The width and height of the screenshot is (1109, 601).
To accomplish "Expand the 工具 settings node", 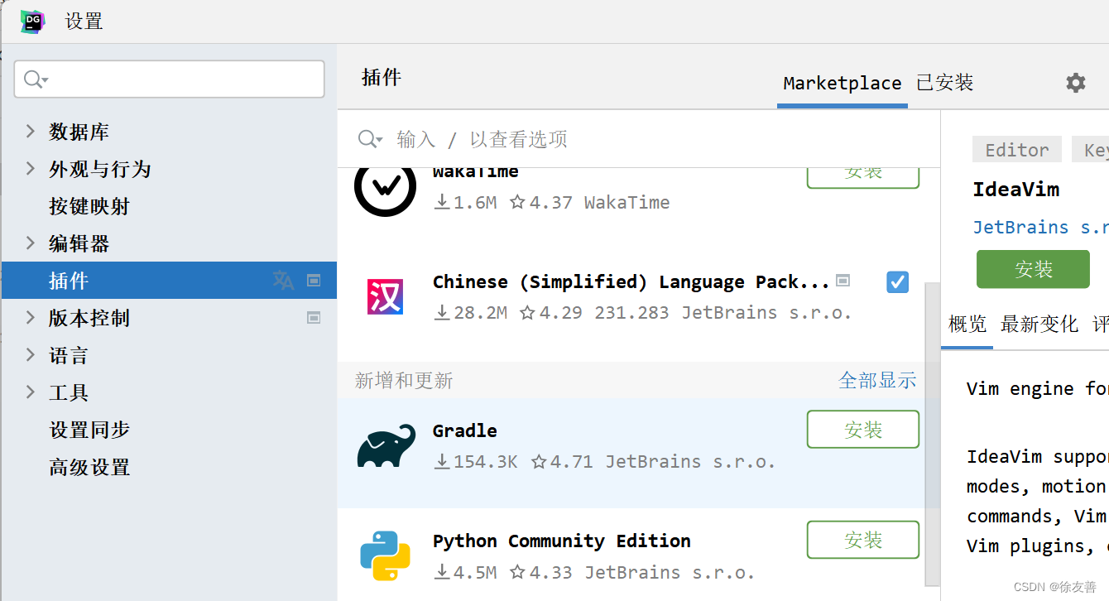I will pyautogui.click(x=31, y=392).
